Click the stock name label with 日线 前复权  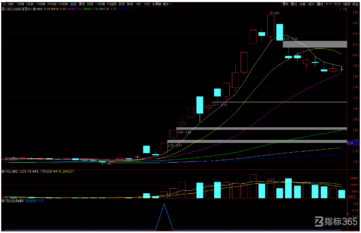pos(17,9)
